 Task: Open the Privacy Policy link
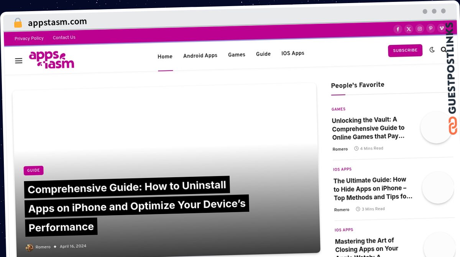coord(29,38)
